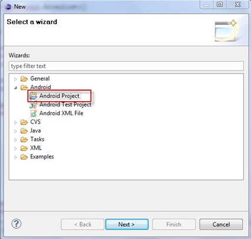Collapse the Android category arrow
251x239 pixels.
tap(15, 88)
